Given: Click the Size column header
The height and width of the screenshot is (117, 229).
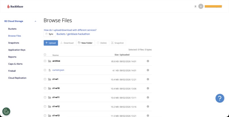Looking at the screenshot, I should coord(116,55).
